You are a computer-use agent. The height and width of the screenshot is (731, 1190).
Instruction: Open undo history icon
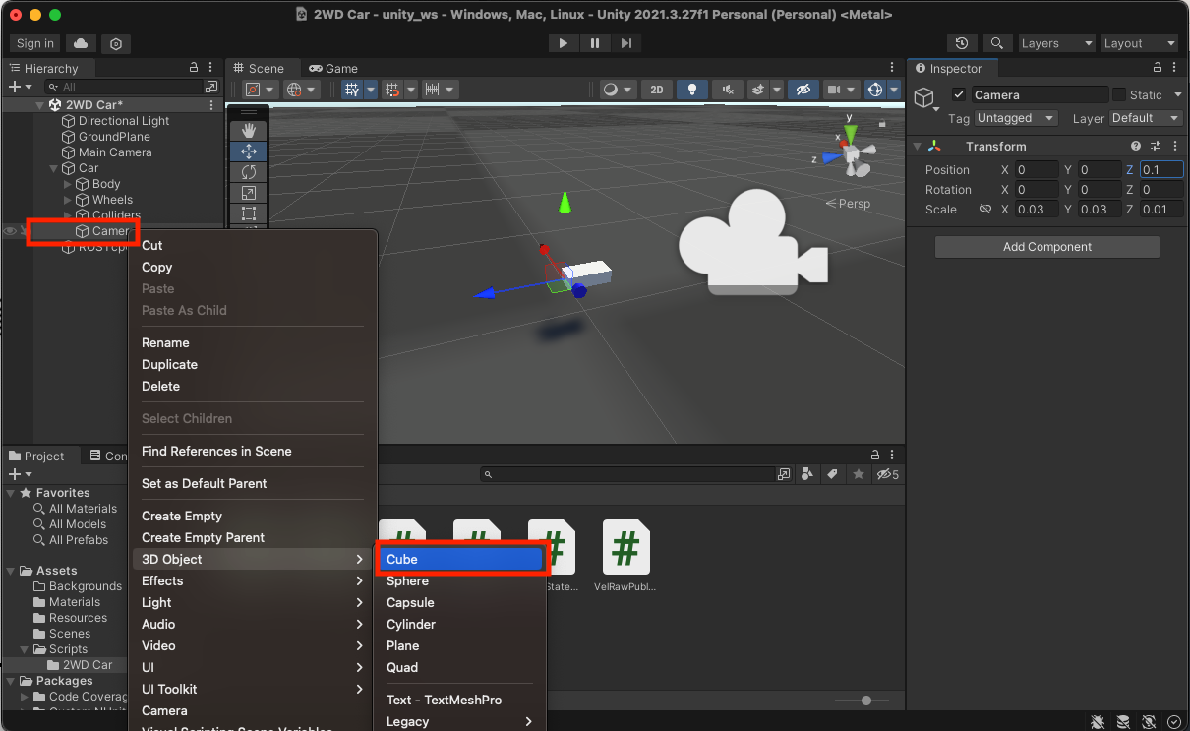(962, 43)
